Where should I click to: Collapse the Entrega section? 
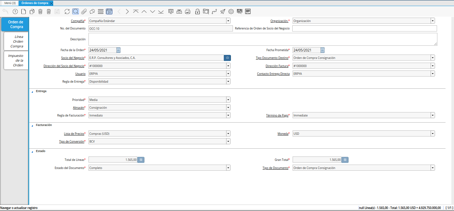pyautogui.click(x=32, y=91)
